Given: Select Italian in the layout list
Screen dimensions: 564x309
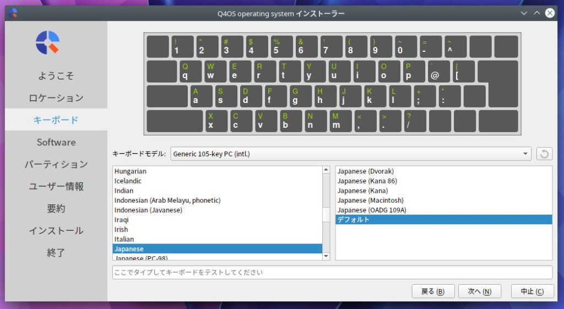Looking at the screenshot, I should pos(217,239).
